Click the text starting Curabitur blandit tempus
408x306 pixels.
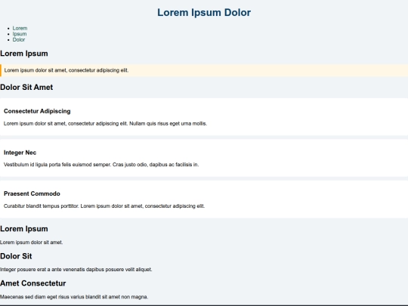pyautogui.click(x=104, y=206)
